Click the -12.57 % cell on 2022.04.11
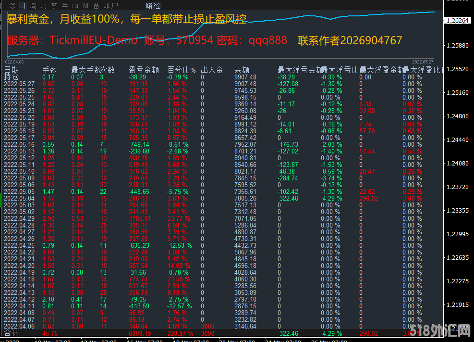Screen dimensions: 474x342 [x=179, y=306]
